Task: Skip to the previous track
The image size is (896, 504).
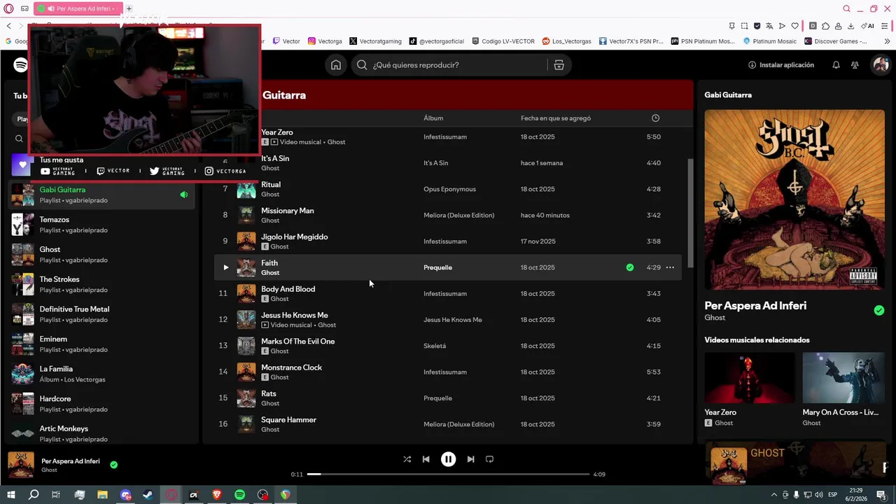Action: pos(426,459)
